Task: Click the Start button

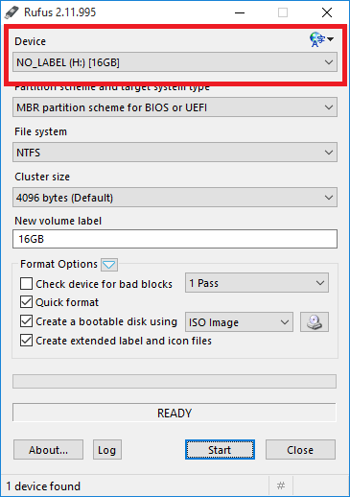Action: tap(220, 450)
